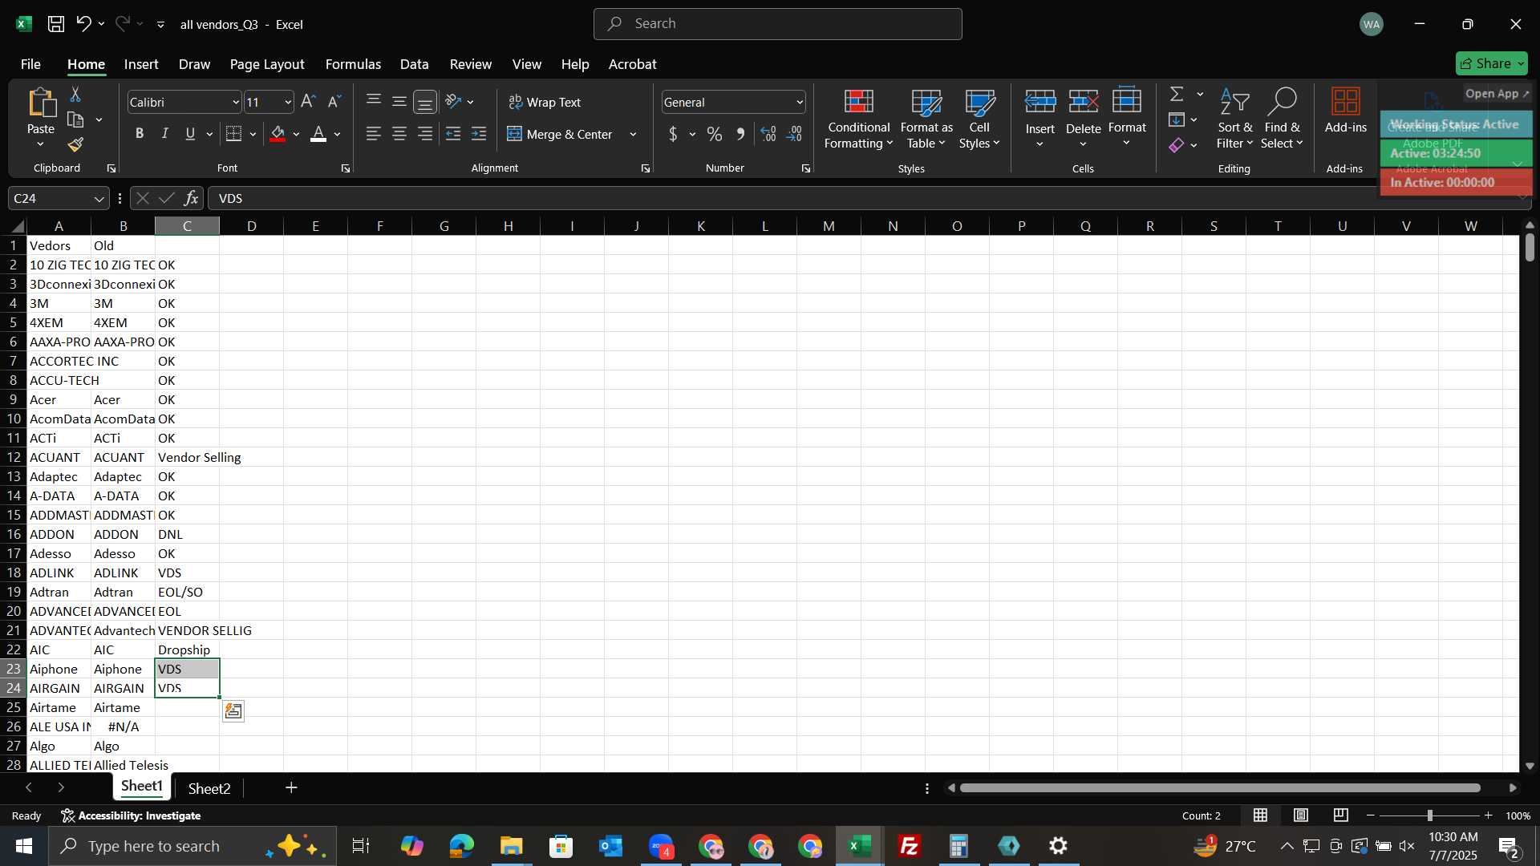Toggle Wrap Text
The height and width of the screenshot is (866, 1540).
(x=545, y=102)
